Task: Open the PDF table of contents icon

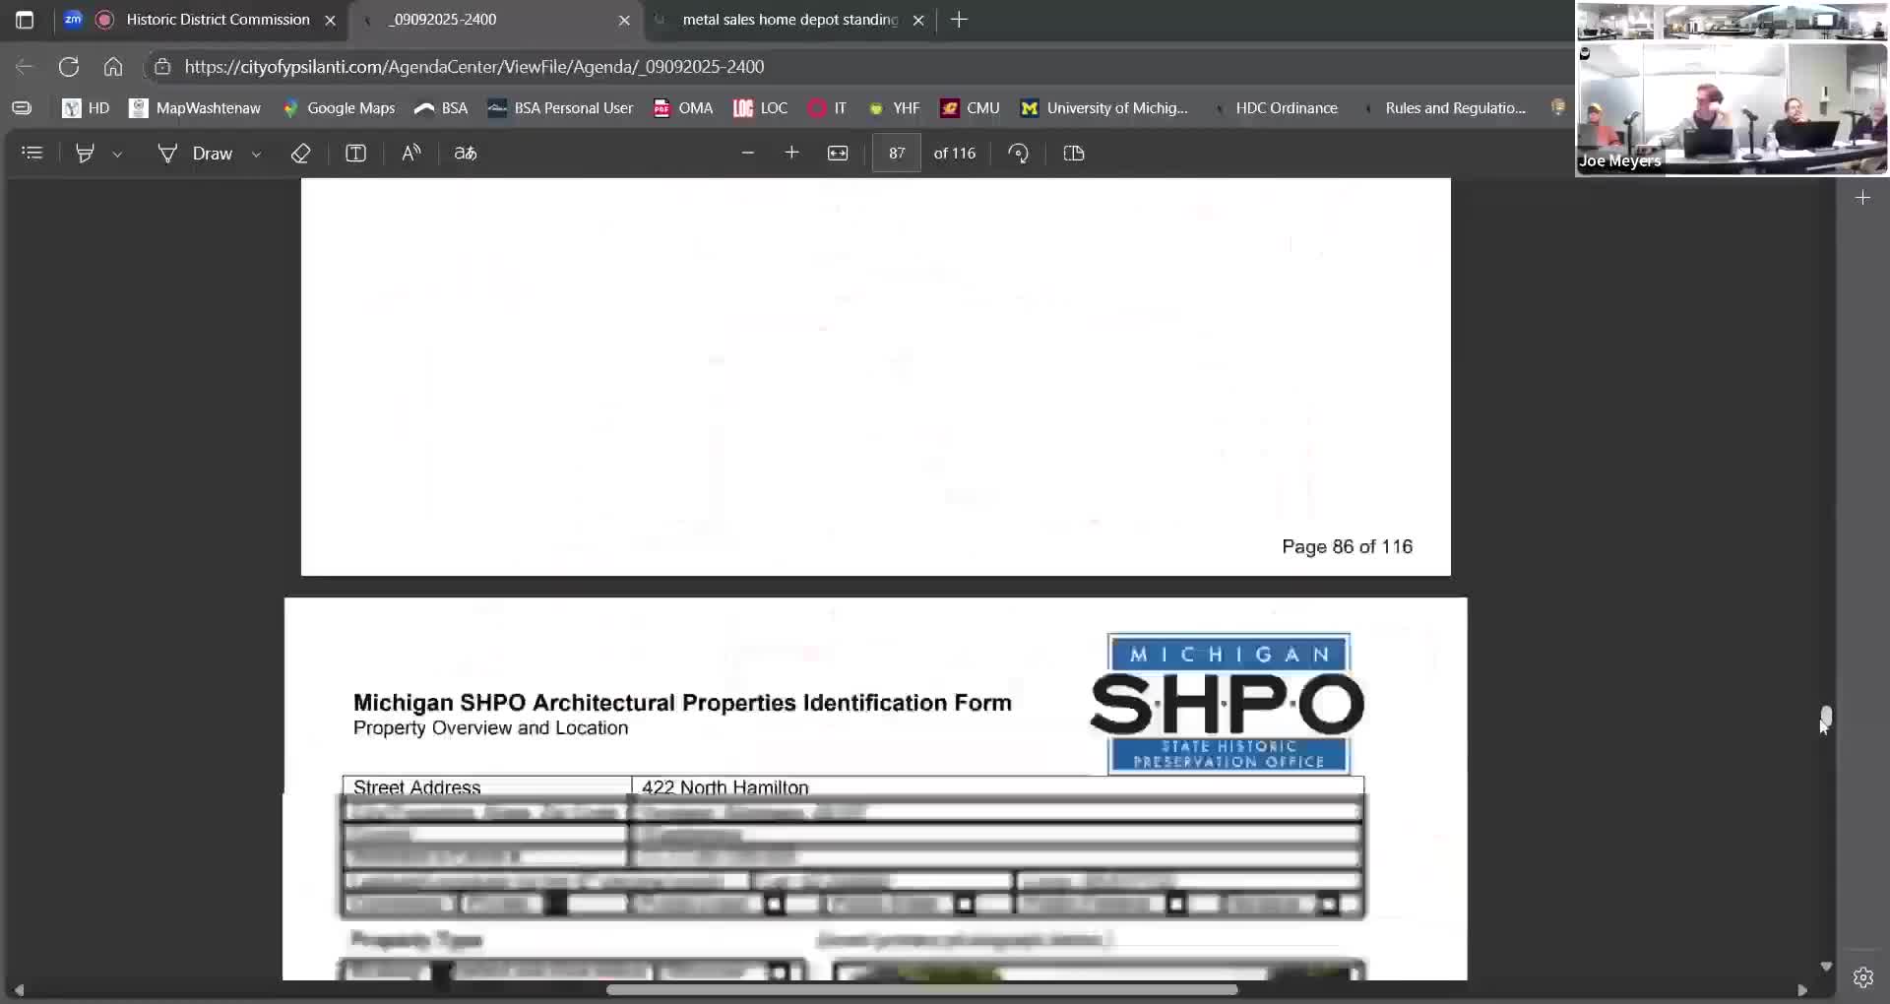Action: click(32, 154)
